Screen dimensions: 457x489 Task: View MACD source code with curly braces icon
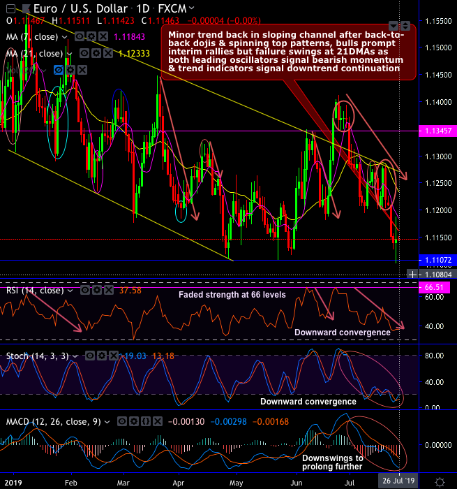click(x=146, y=422)
